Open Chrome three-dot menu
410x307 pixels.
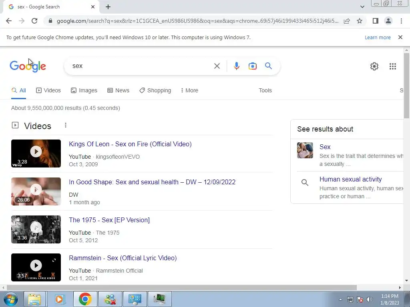[401, 21]
